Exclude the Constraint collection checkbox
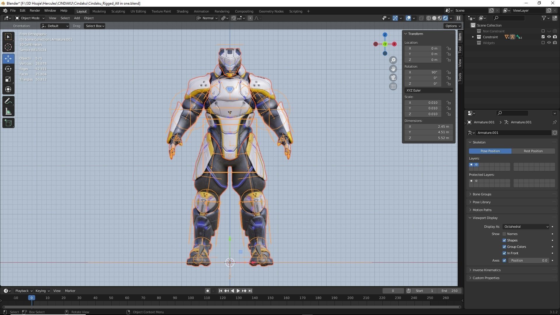Screen dimensions: 560x315 (543, 37)
